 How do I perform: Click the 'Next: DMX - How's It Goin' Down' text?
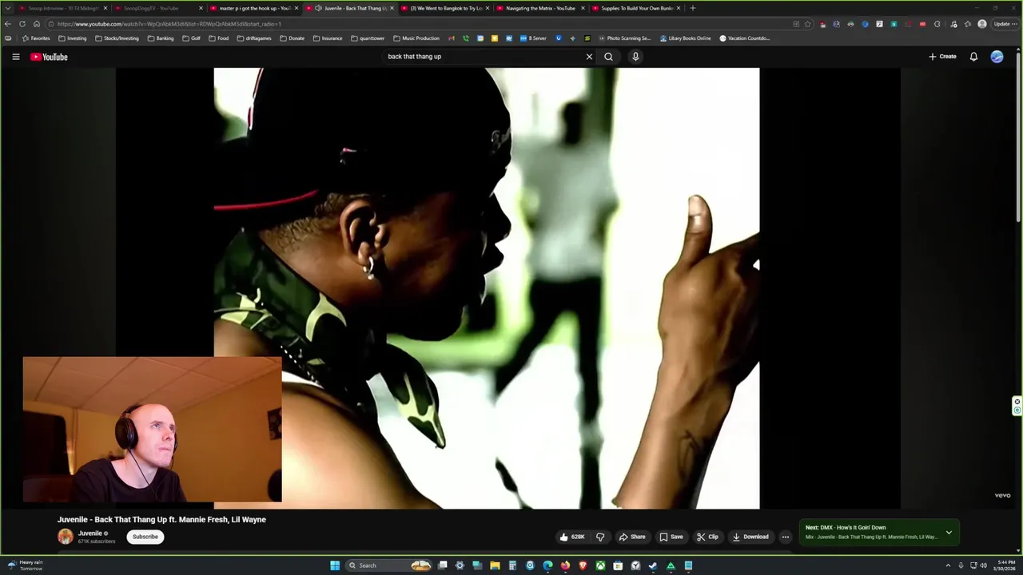pos(846,528)
